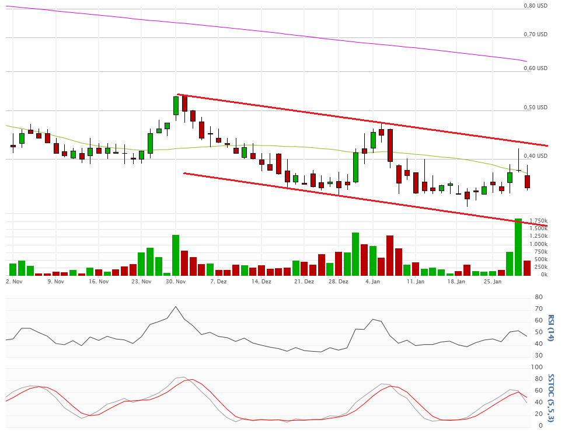This screenshot has height=447, width=565.
Task: Click the 0,50 USD price axis label
Action: click(x=535, y=107)
